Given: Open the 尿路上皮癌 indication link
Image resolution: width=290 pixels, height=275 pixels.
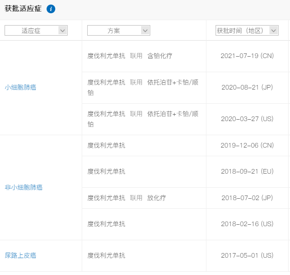Looking at the screenshot, I should click(21, 255).
